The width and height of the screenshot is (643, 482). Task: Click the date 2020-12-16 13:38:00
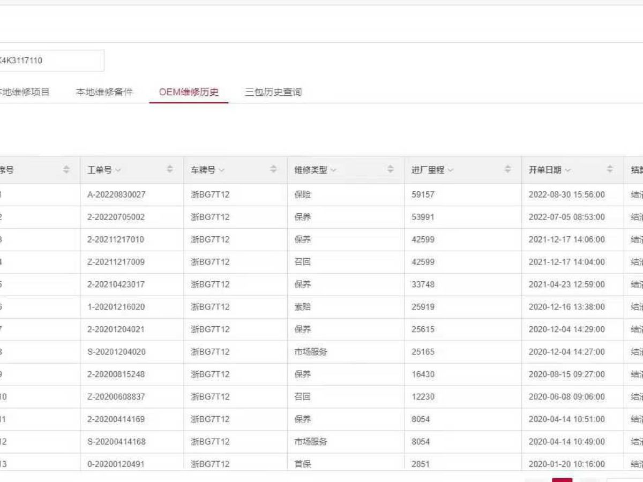pyautogui.click(x=567, y=307)
